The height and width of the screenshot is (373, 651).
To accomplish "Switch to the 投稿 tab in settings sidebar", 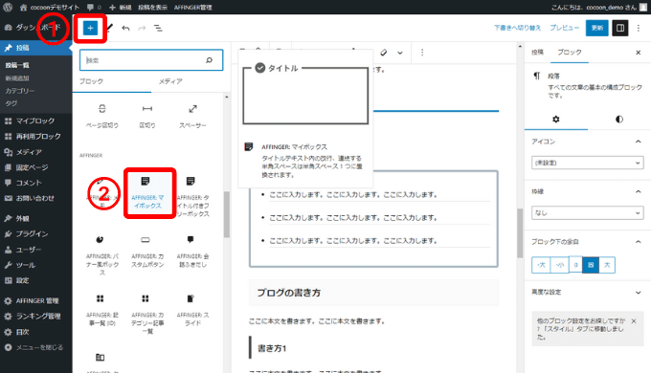I will (538, 52).
